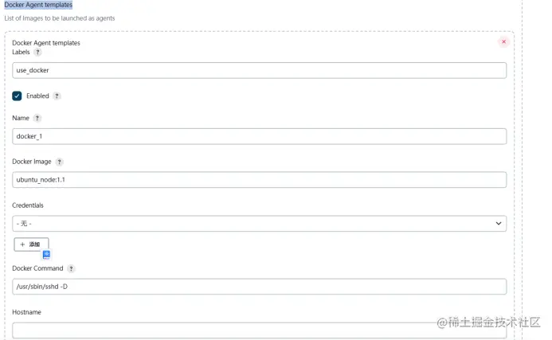
Task: Open the Docker Command help tooltip
Action: [x=72, y=269]
